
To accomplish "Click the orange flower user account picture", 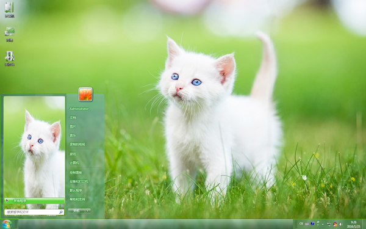I will pyautogui.click(x=85, y=94).
